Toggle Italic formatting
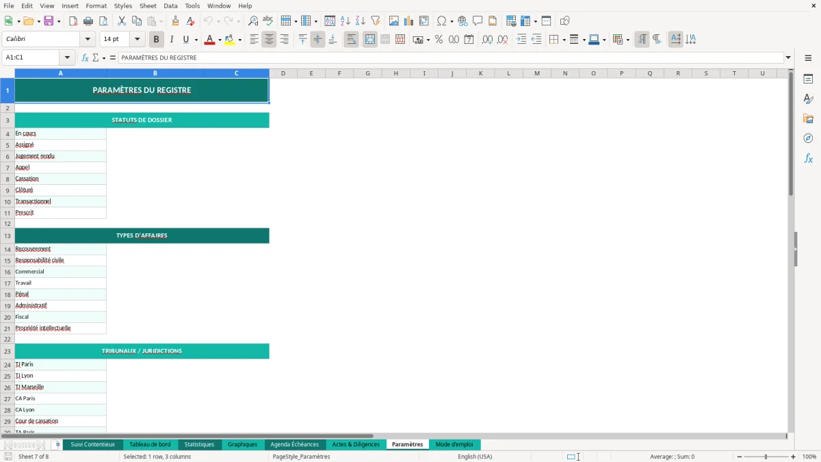 point(172,40)
